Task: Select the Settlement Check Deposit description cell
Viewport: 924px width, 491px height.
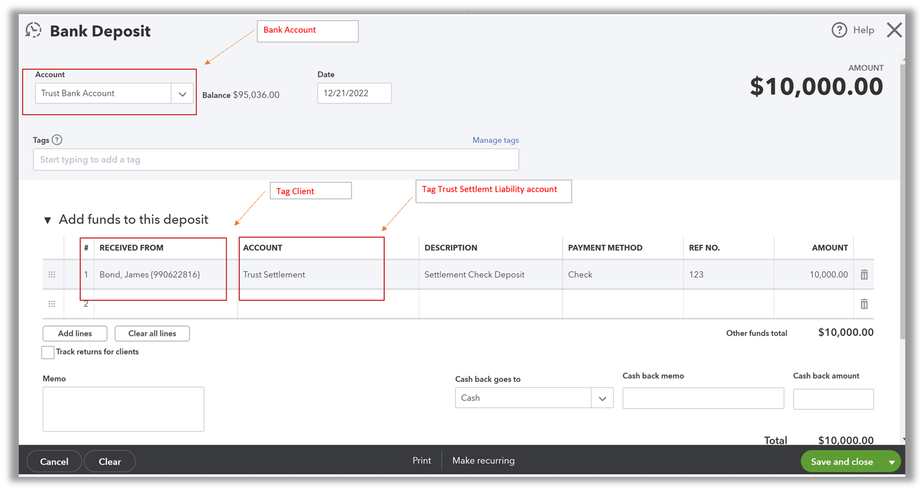Action: tap(491, 275)
